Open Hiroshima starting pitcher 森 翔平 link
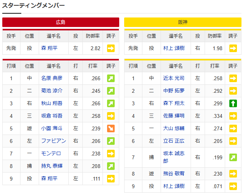243x195 pixels. (x=49, y=48)
